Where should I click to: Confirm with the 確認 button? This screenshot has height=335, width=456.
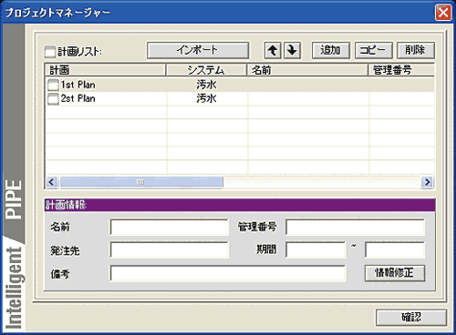[411, 318]
